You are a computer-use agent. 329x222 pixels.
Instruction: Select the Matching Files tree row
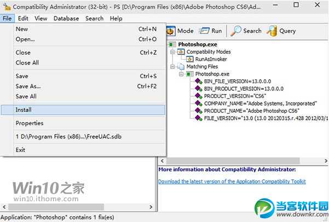click(202, 67)
